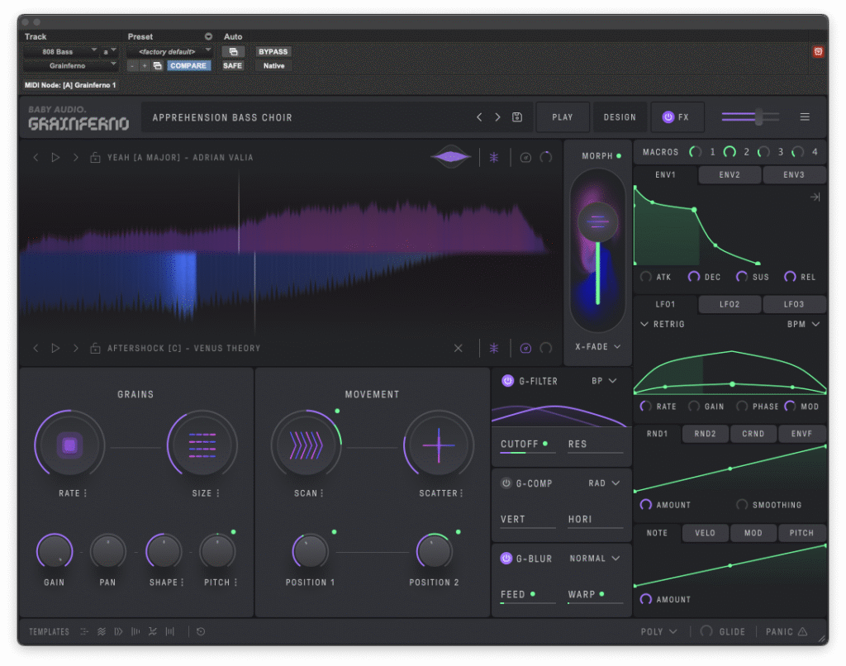Click the CUTOFF slider bar
The height and width of the screenshot is (666, 846).
tap(527, 452)
